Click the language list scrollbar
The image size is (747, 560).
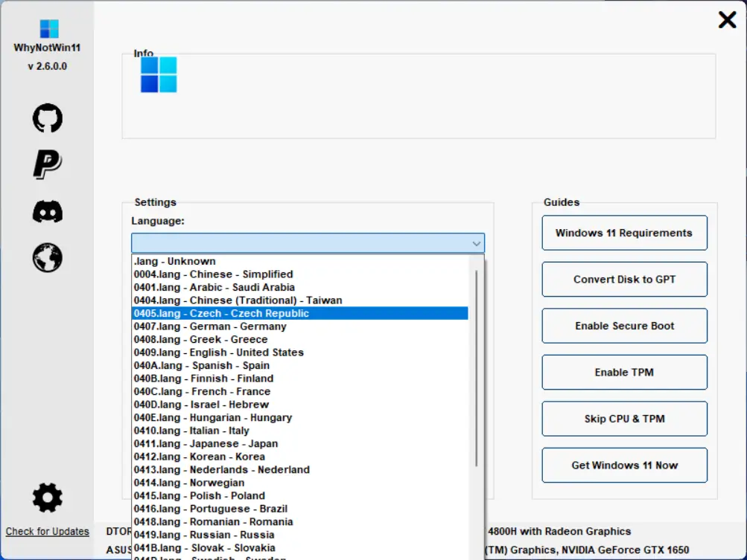477,368
